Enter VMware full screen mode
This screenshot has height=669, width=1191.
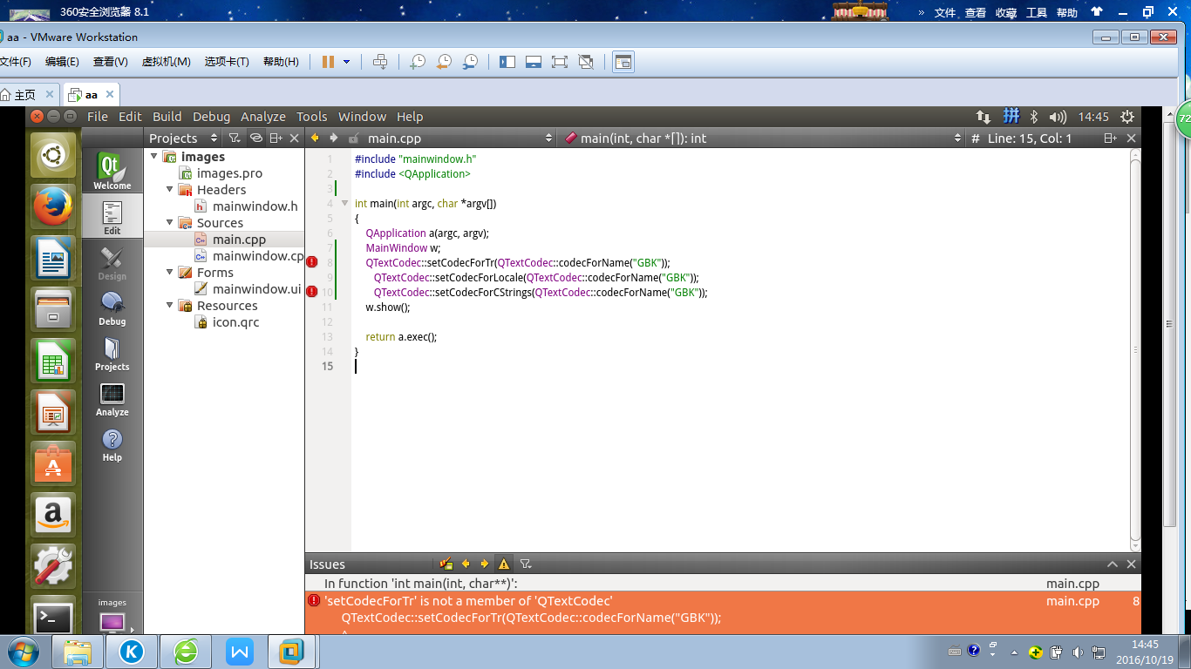click(x=560, y=62)
